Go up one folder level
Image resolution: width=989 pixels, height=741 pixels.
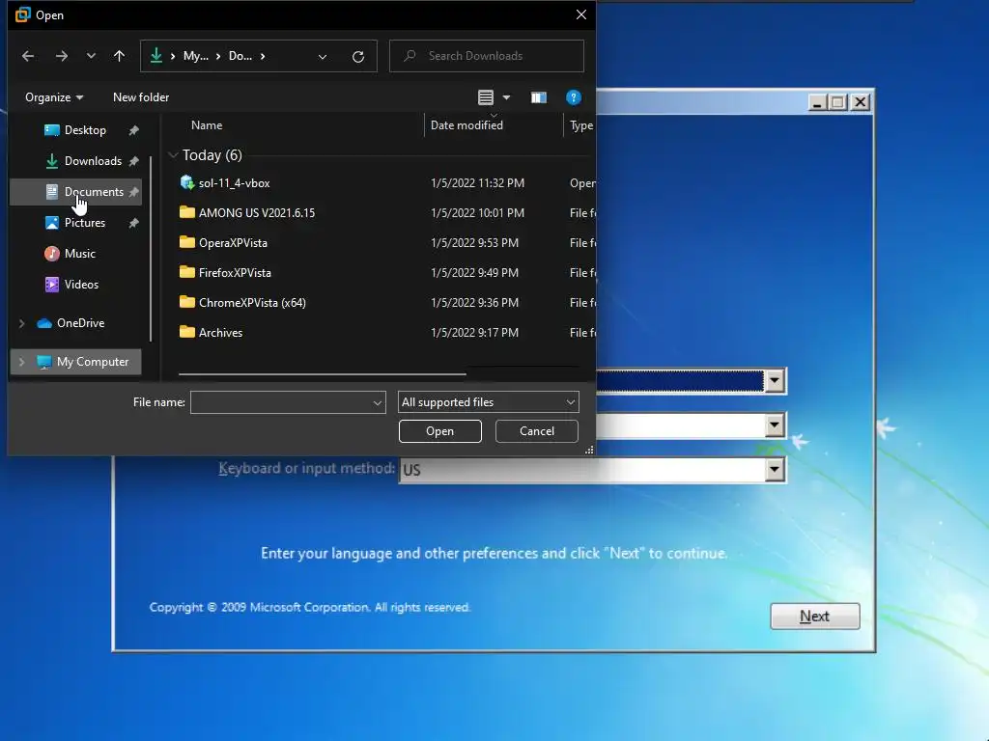pyautogui.click(x=119, y=56)
